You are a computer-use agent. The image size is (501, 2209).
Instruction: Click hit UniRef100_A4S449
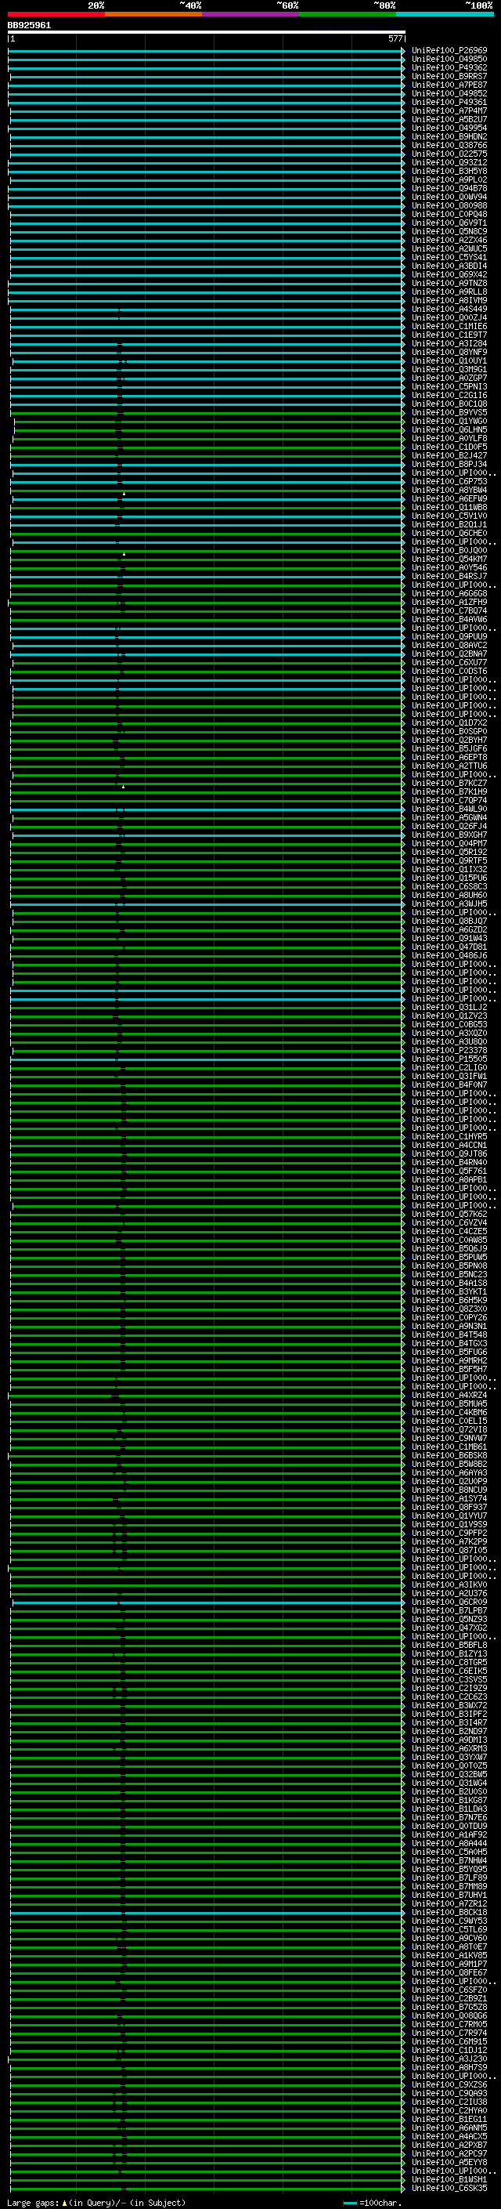click(x=449, y=309)
